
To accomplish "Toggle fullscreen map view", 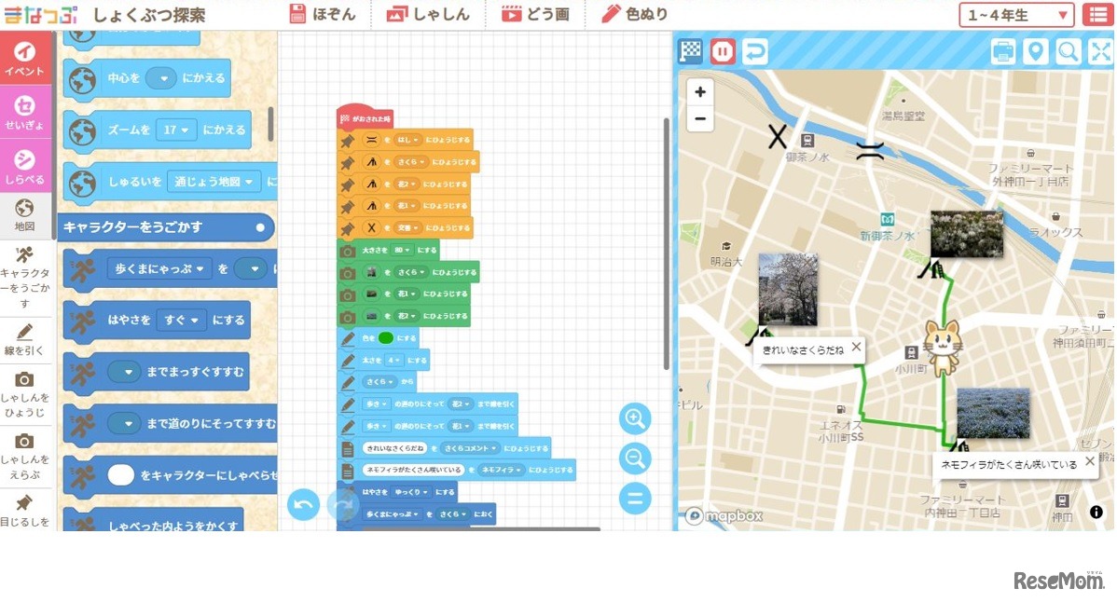I will (x=1100, y=51).
